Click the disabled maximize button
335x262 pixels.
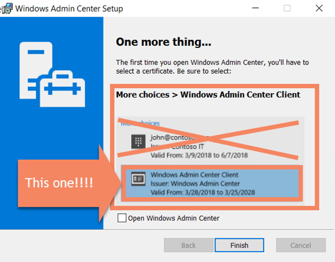[x=287, y=8]
